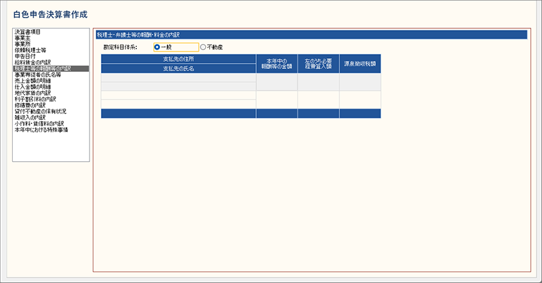Image resolution: width=542 pixels, height=283 pixels.
Task: Select the highlighted 税理士等の報酬等の内訳 item
Action: (42, 68)
